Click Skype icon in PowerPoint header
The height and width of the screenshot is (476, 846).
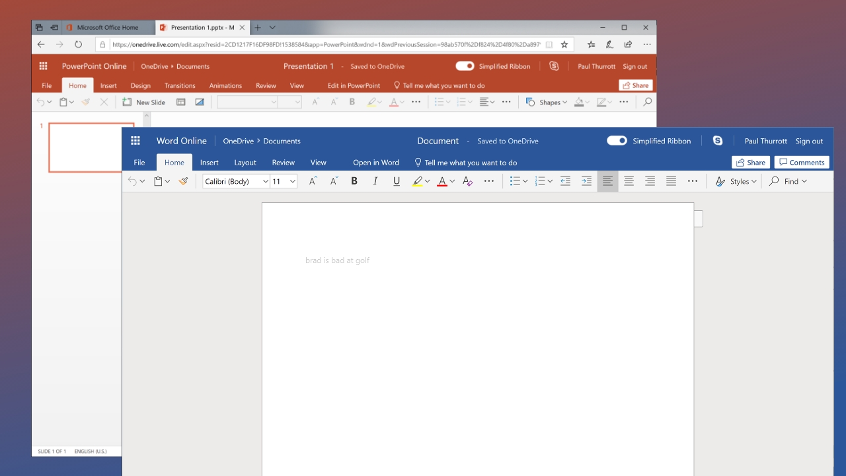[x=554, y=66]
